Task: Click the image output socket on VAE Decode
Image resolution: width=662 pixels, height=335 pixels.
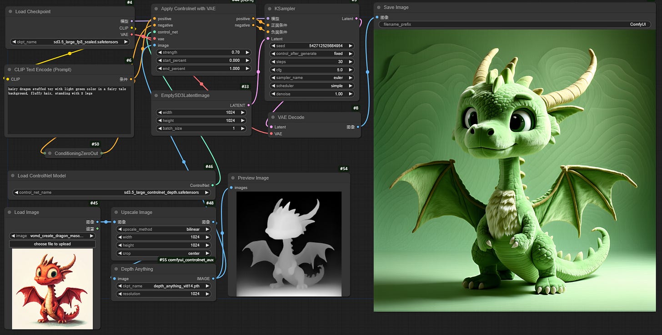Action: (358, 127)
